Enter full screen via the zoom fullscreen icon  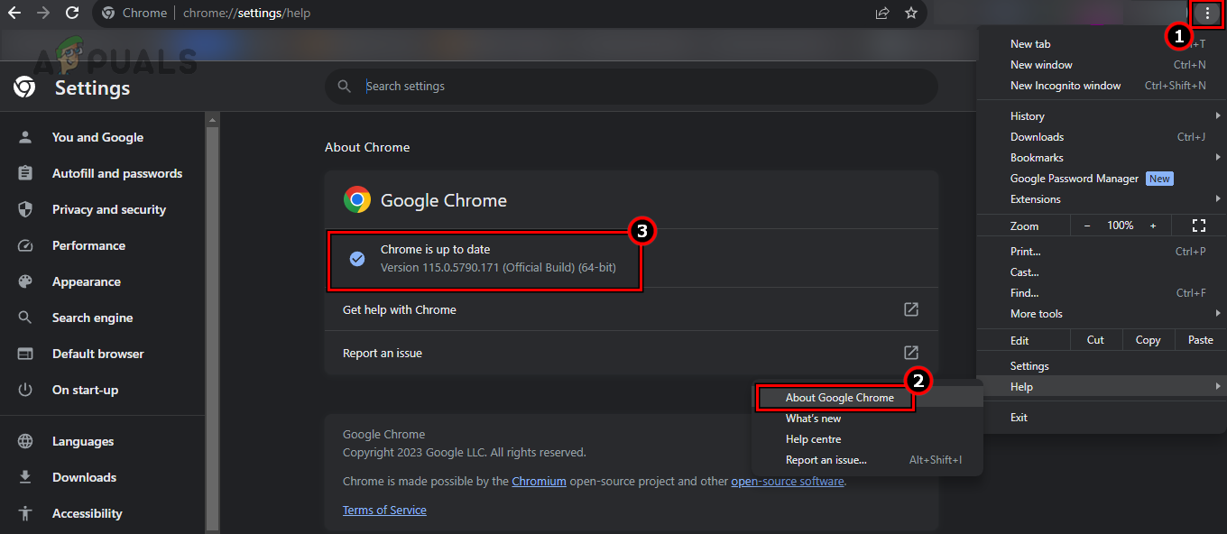coord(1198,225)
